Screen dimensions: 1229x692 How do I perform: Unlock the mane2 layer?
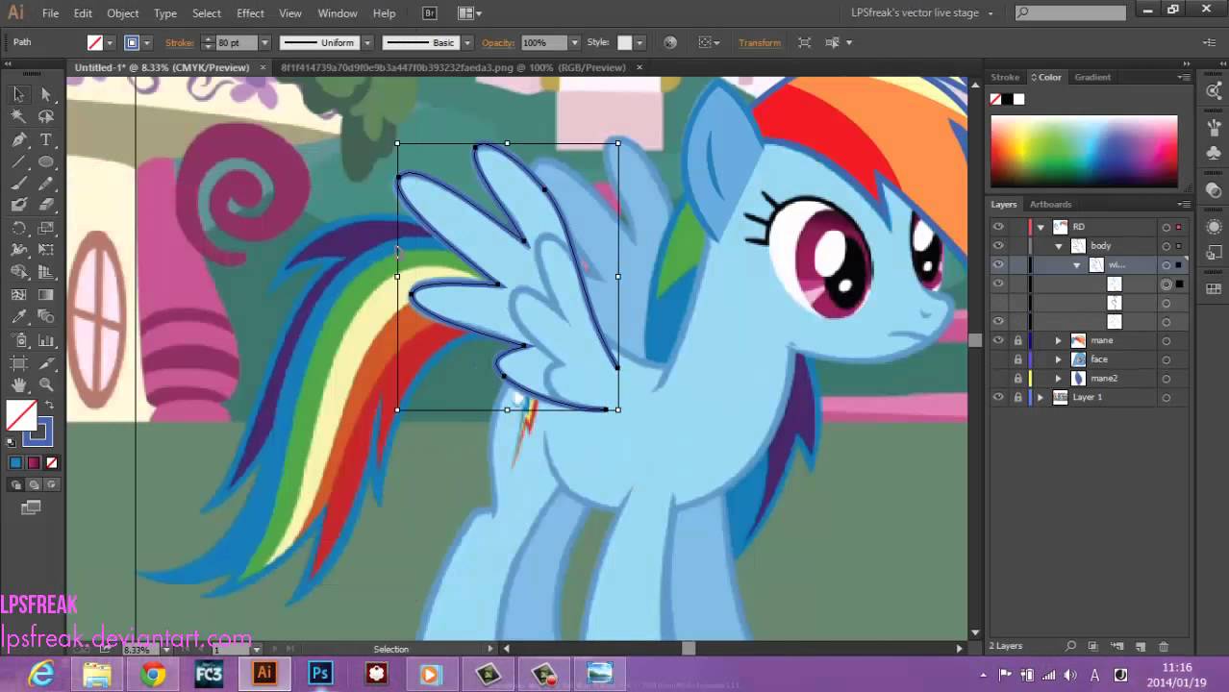point(1017,378)
